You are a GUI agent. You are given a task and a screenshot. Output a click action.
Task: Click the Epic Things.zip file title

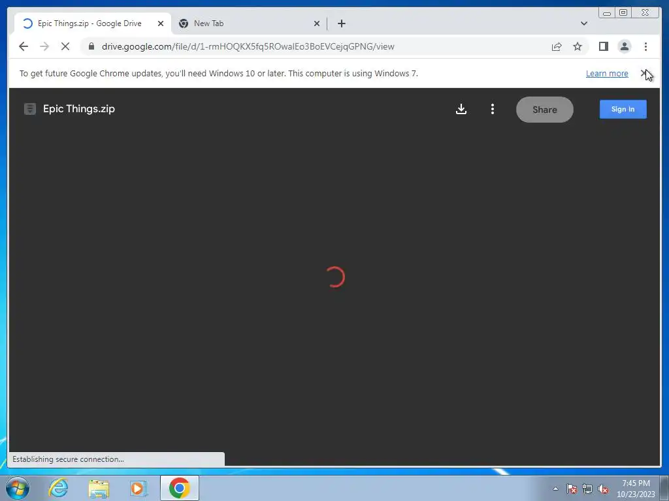79,109
